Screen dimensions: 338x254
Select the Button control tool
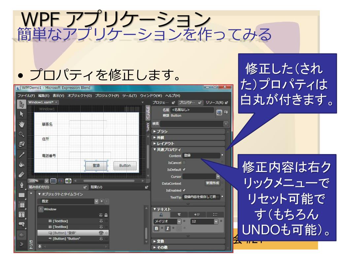[21, 225]
